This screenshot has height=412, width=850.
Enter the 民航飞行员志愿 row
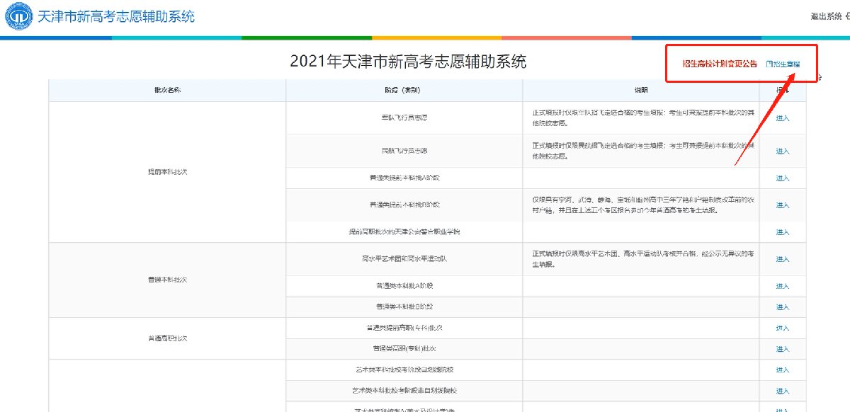coord(782,151)
